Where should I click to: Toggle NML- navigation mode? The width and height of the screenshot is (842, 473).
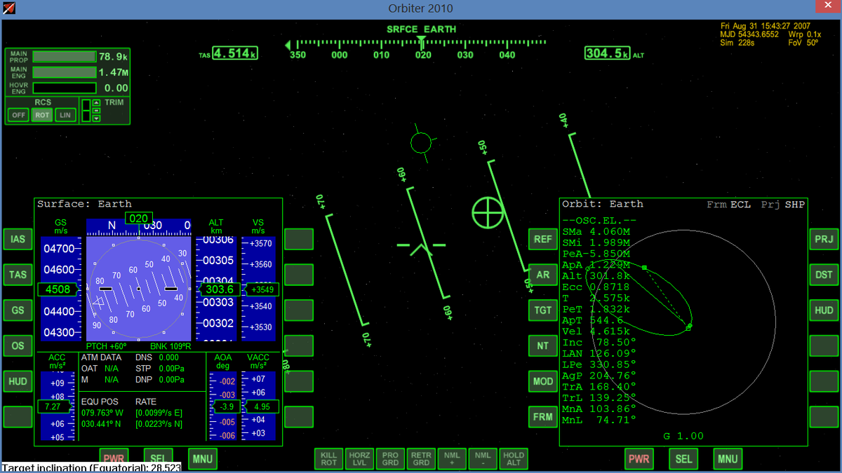click(482, 459)
